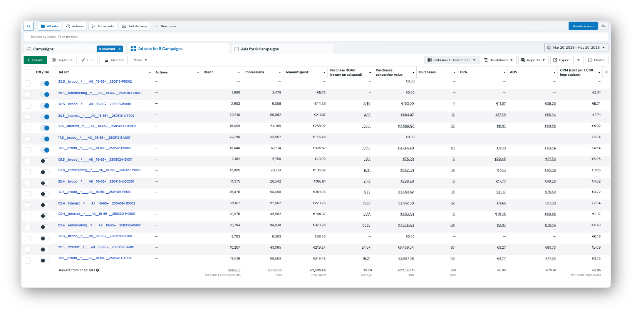Open the view settings sliders icon

pyautogui.click(x=603, y=26)
